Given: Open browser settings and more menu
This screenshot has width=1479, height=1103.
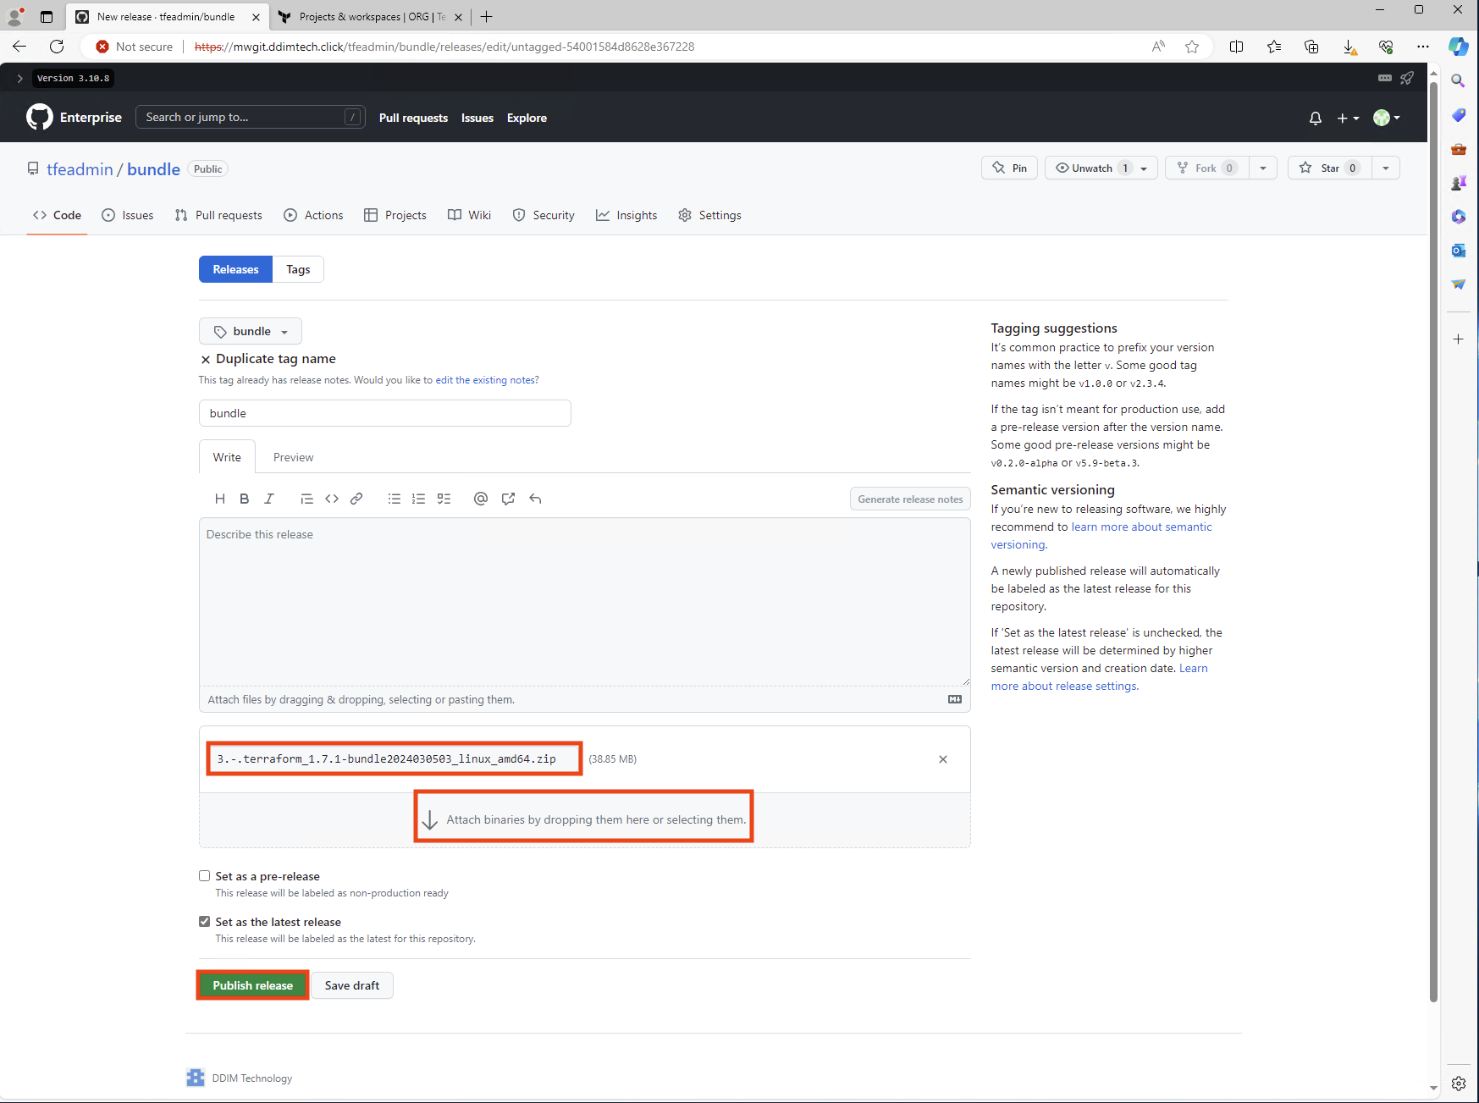Looking at the screenshot, I should [1423, 47].
